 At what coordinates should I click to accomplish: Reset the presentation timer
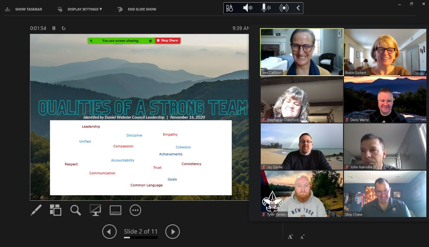[x=64, y=28]
